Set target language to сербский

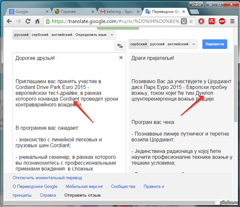(138, 44)
